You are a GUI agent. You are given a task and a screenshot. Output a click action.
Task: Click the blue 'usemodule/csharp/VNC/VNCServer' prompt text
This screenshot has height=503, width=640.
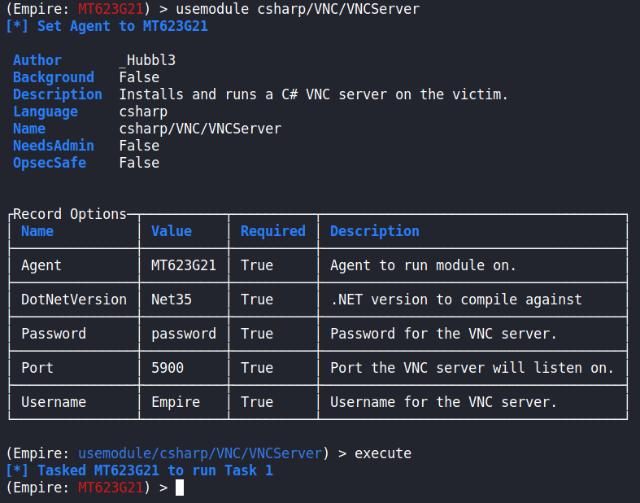point(200,453)
